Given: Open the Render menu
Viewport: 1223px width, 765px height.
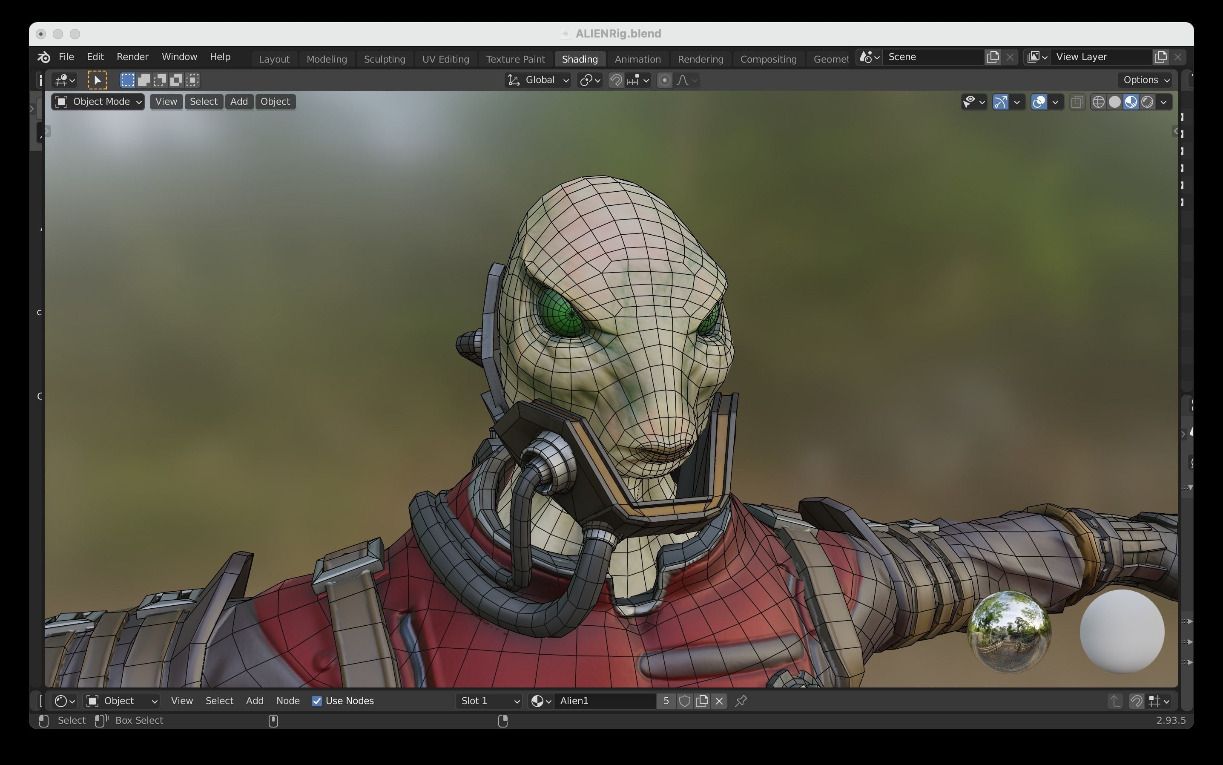Looking at the screenshot, I should pos(132,57).
